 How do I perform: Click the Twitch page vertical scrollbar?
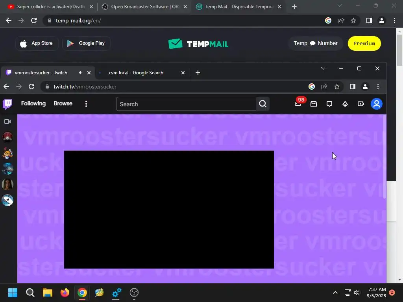click(385, 157)
